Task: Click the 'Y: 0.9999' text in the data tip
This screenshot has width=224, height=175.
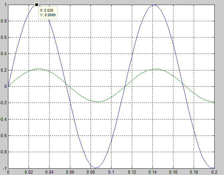Action: (48, 15)
